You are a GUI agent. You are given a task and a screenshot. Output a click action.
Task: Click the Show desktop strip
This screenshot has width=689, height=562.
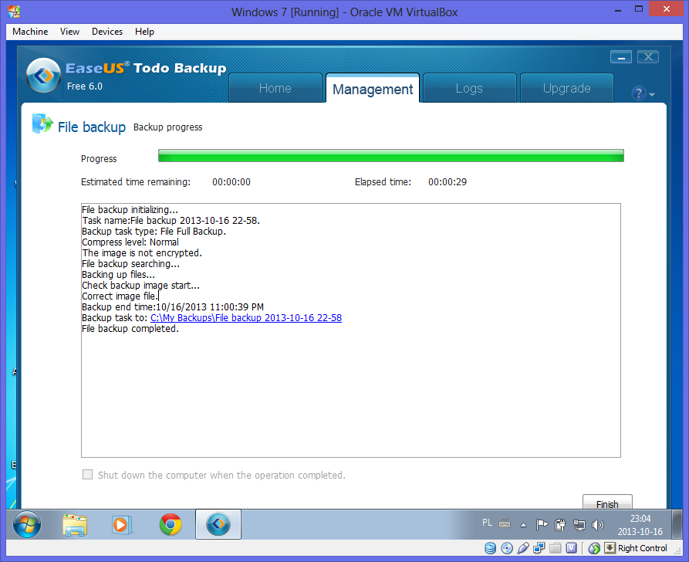click(x=678, y=524)
